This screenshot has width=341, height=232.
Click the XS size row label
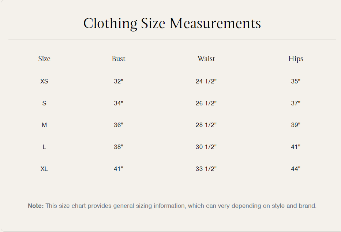[44, 81]
